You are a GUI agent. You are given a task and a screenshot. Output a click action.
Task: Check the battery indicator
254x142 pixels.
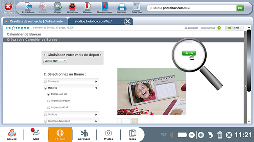pyautogui.click(x=182, y=135)
